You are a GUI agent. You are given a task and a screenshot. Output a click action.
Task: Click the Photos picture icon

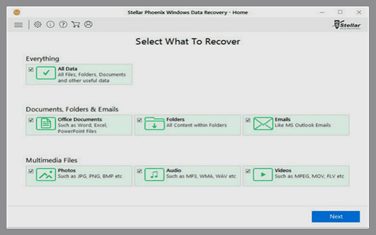click(46, 174)
